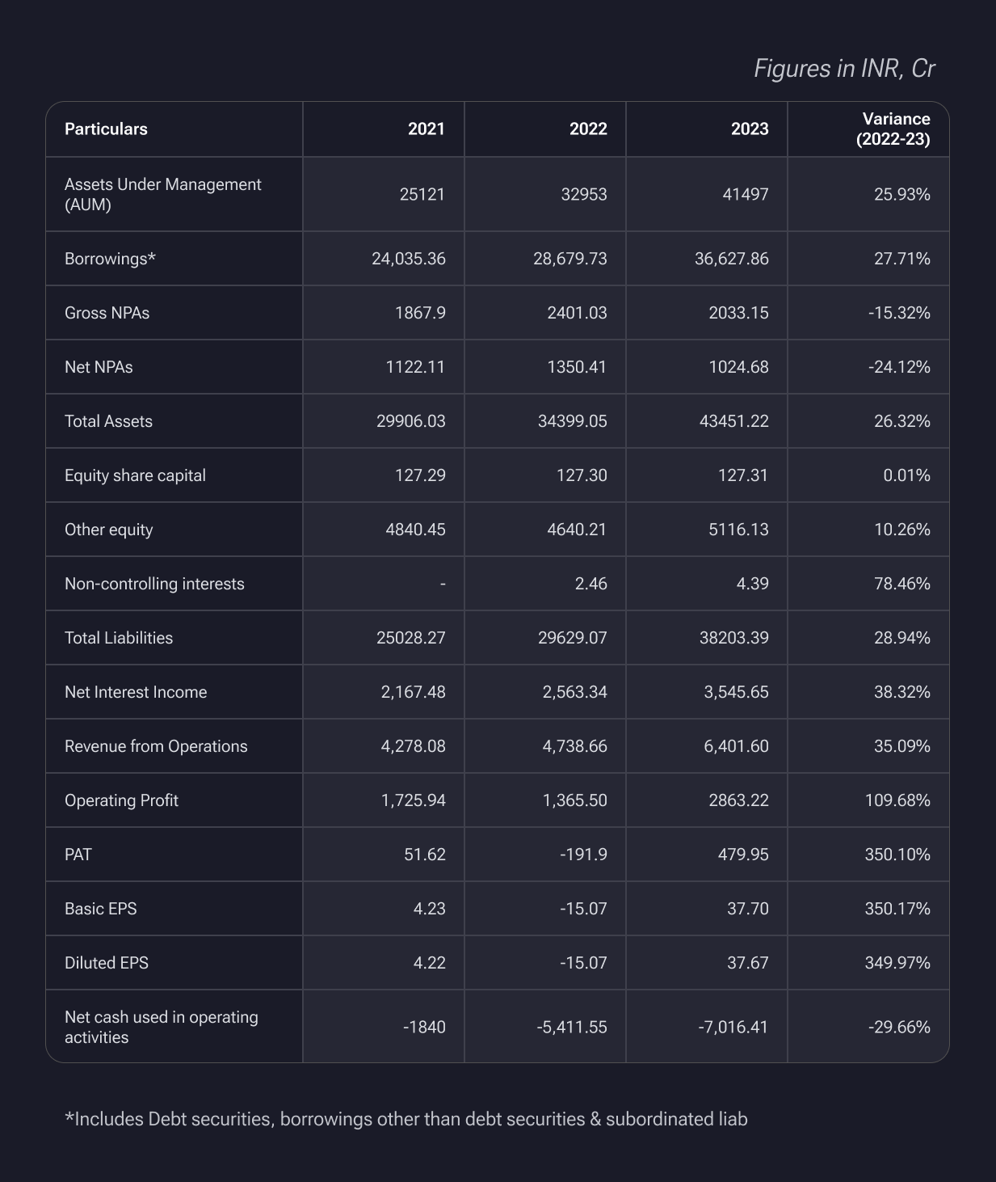The width and height of the screenshot is (996, 1182).
Task: Click the Diluted EPS row label
Action: click(x=107, y=963)
